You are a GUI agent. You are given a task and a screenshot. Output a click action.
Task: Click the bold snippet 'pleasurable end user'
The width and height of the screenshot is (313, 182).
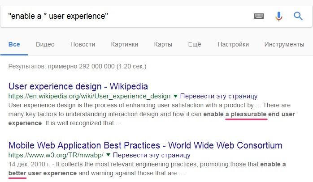(x=263, y=114)
